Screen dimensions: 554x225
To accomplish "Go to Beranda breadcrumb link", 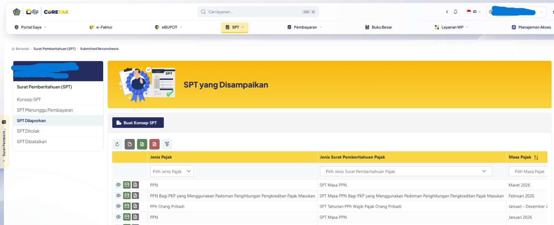I will (x=20, y=49).
